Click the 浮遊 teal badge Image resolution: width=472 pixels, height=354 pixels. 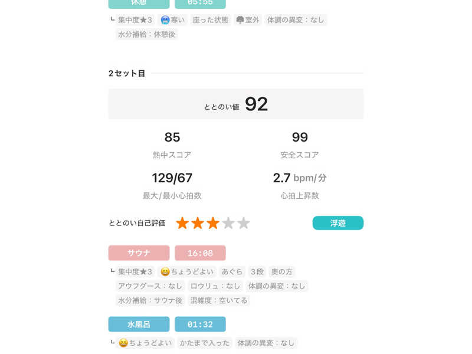[x=337, y=223]
